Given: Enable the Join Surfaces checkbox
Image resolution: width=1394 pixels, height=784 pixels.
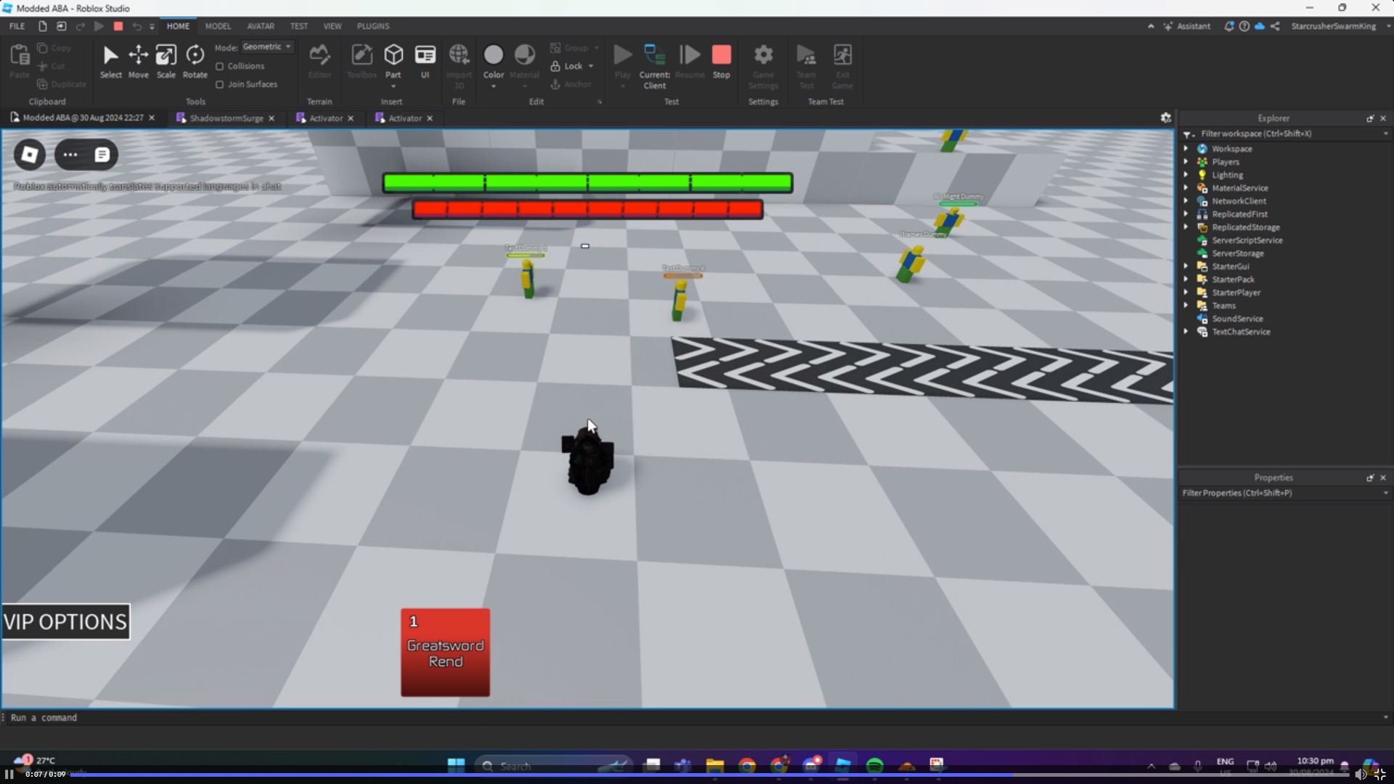Looking at the screenshot, I should tap(220, 84).
